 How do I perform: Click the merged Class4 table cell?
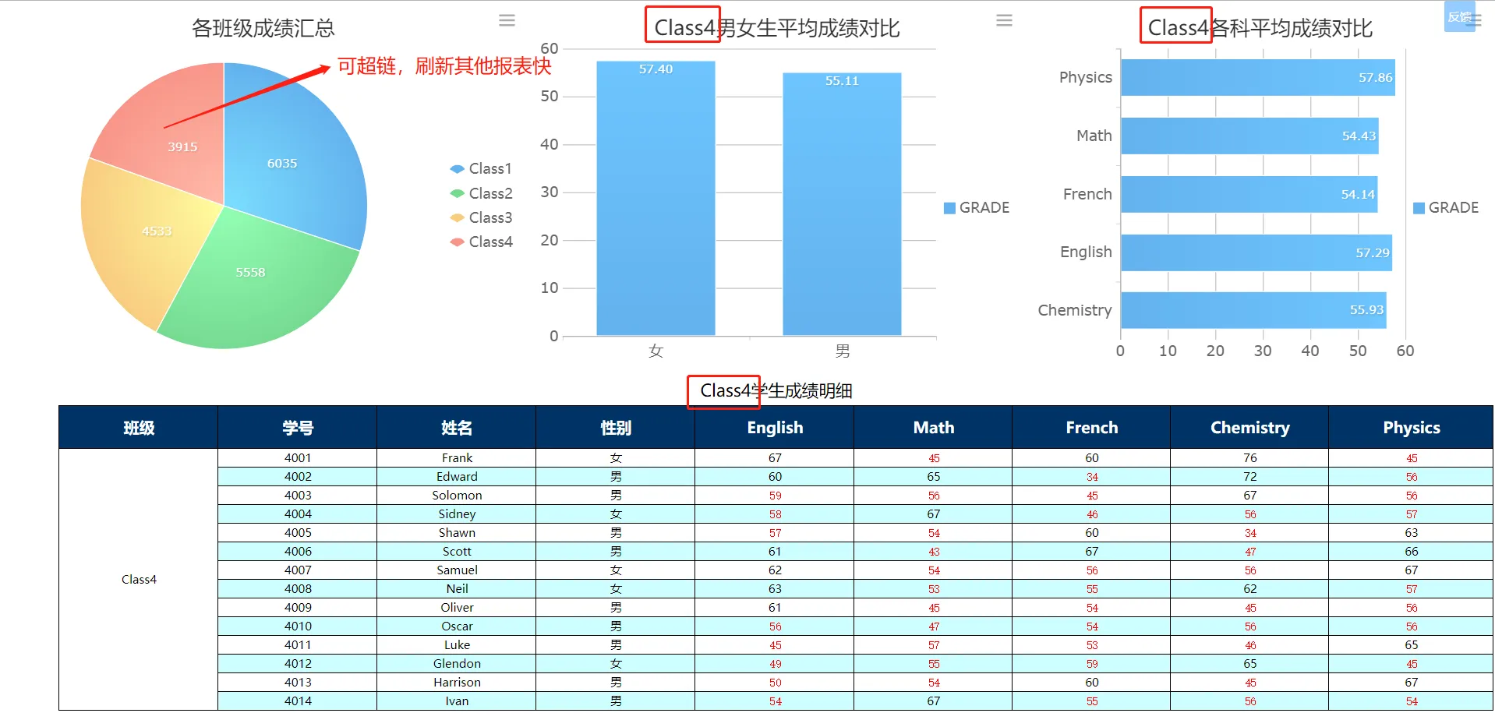(139, 579)
